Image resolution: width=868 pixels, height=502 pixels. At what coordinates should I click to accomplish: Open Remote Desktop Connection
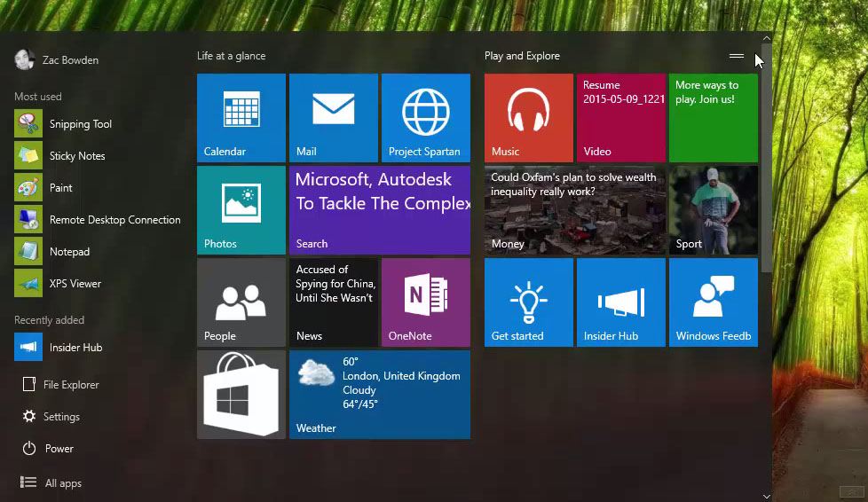98,220
